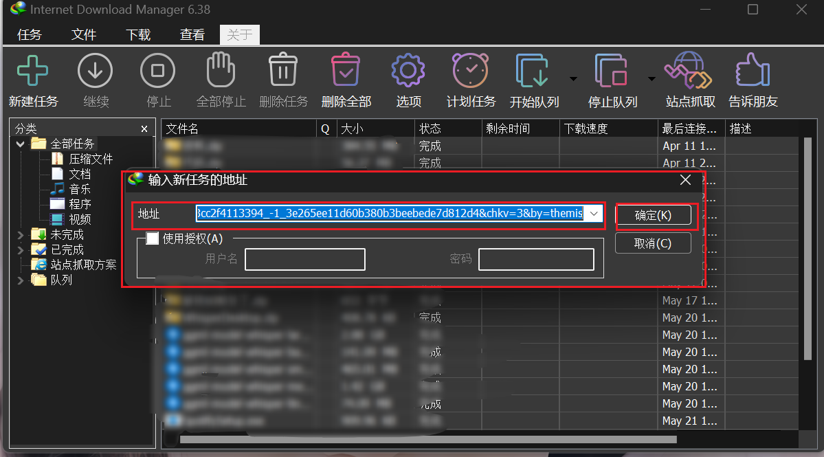Screen dimensions: 824x457
Task: Collapse the 全部任务 tree node
Action: 21,144
